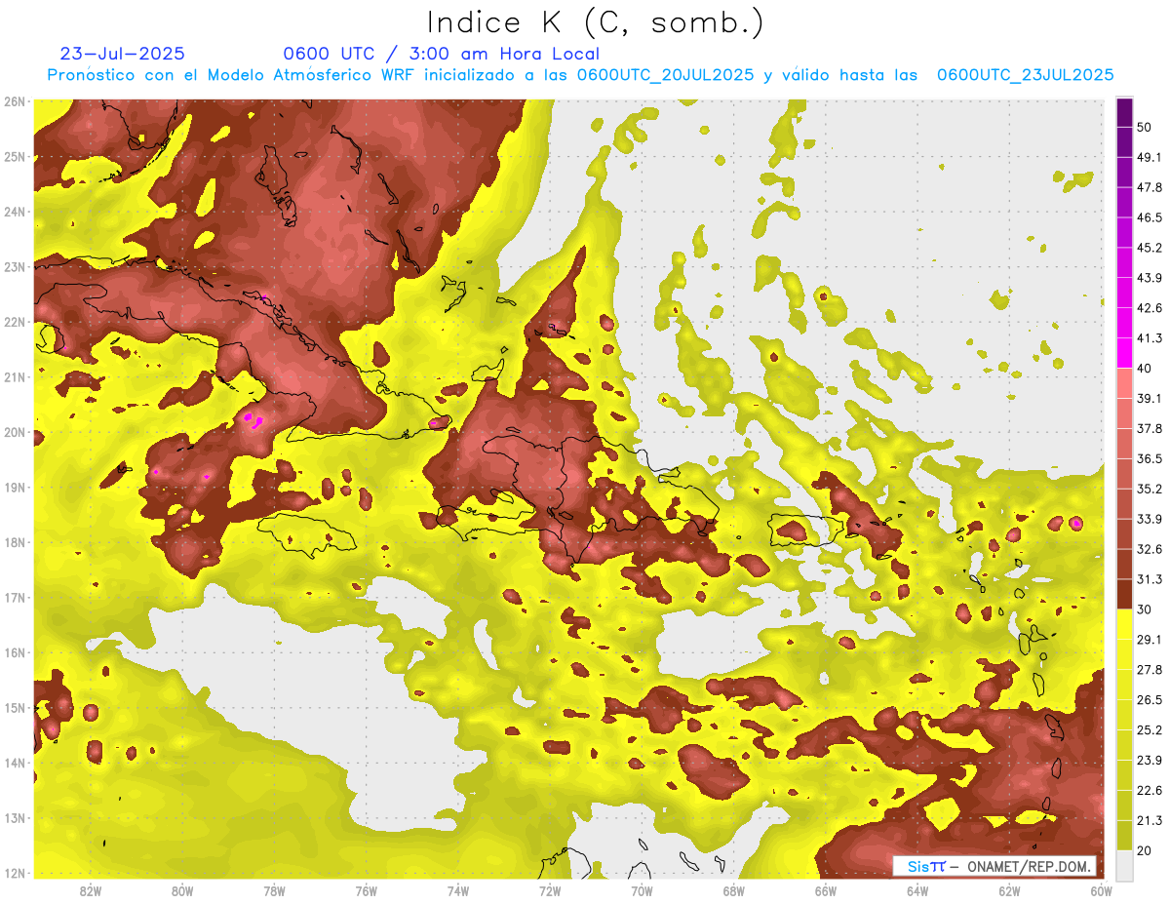Select the "29.1" color bar value
The image size is (1170, 904).
point(1150,640)
